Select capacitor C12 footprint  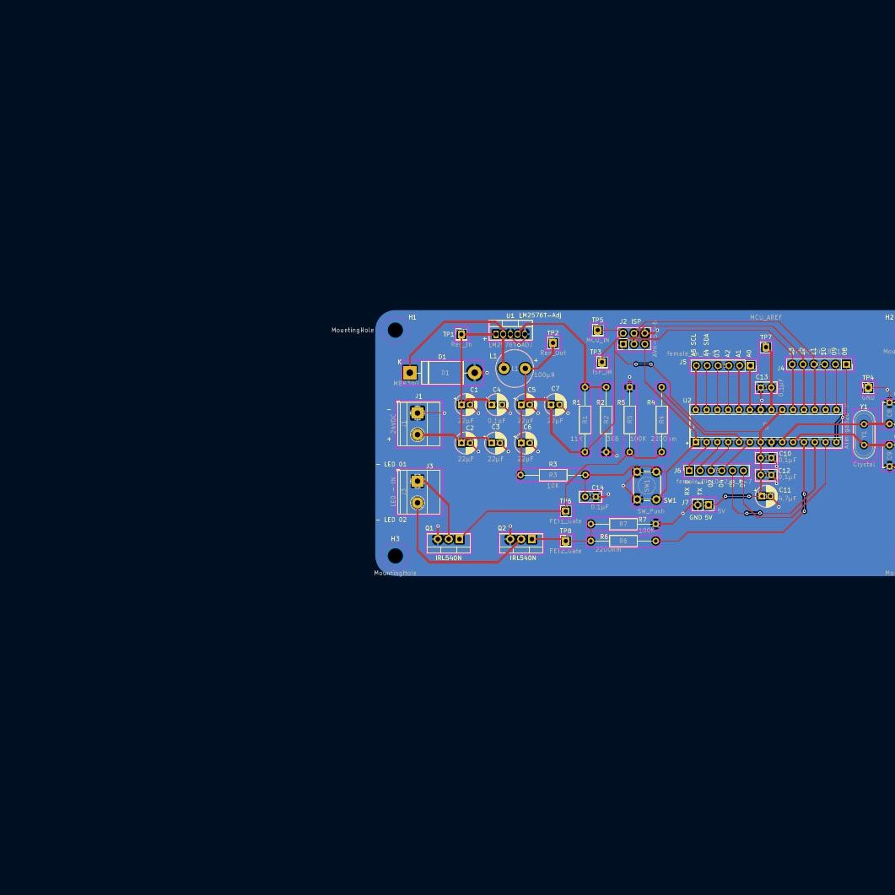coord(766,475)
